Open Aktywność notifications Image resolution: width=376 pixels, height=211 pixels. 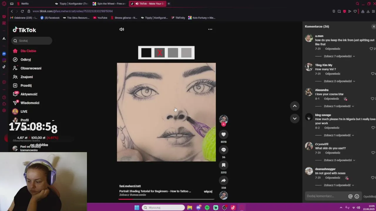coord(29,94)
